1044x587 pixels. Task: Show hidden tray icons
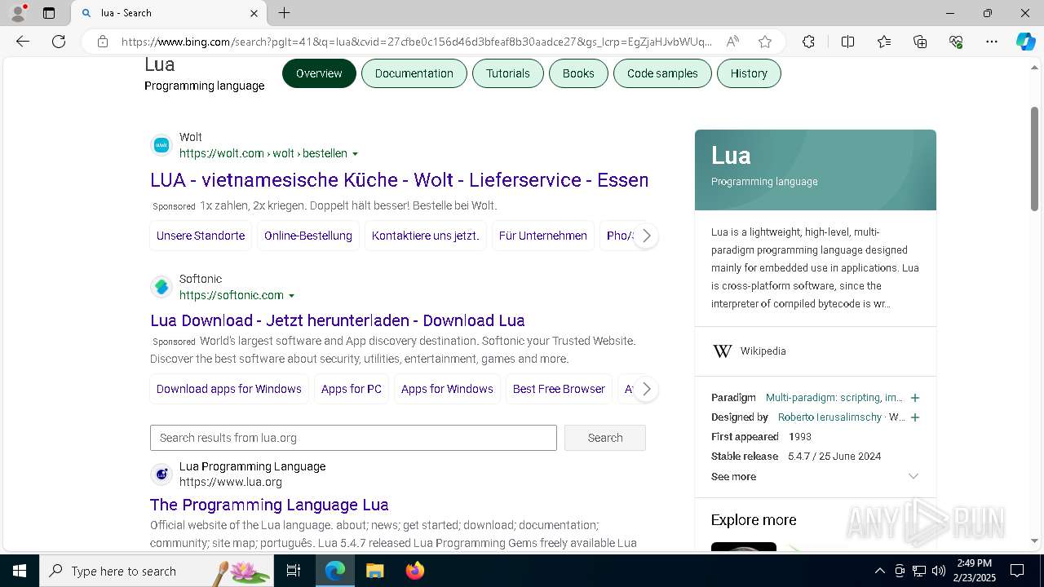879,571
